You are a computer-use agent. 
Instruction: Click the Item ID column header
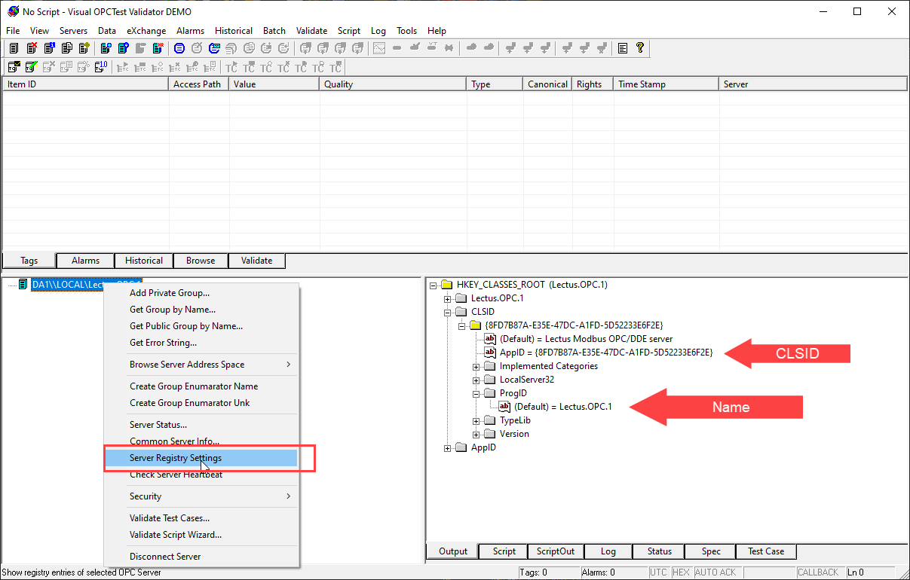point(85,84)
